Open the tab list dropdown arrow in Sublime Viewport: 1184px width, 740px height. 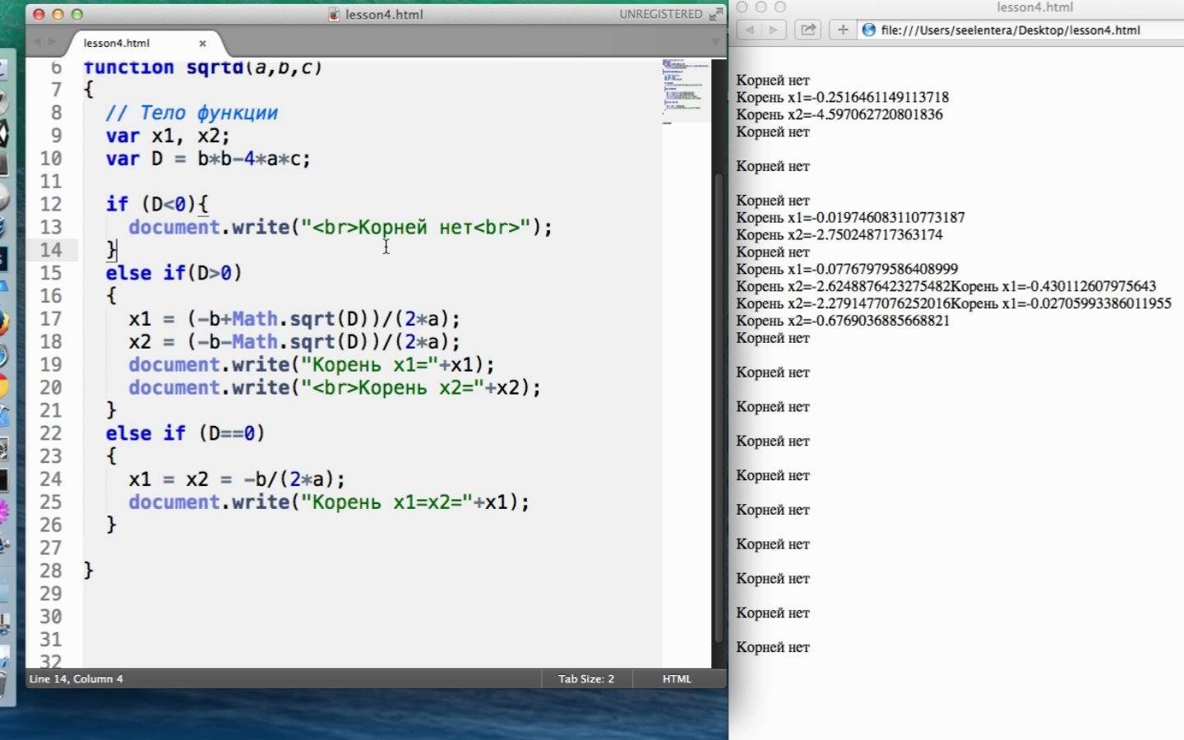click(x=715, y=42)
